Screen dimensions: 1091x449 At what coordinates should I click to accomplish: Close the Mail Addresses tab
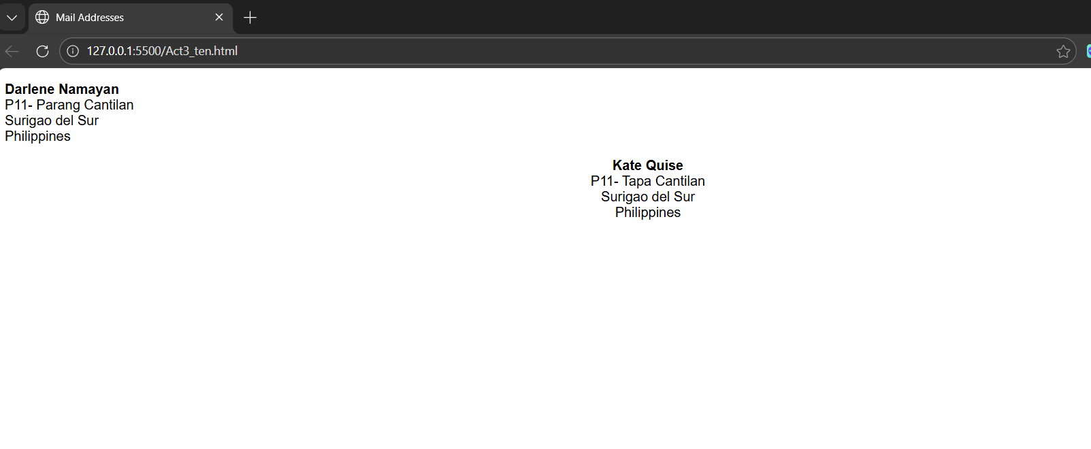click(x=219, y=17)
